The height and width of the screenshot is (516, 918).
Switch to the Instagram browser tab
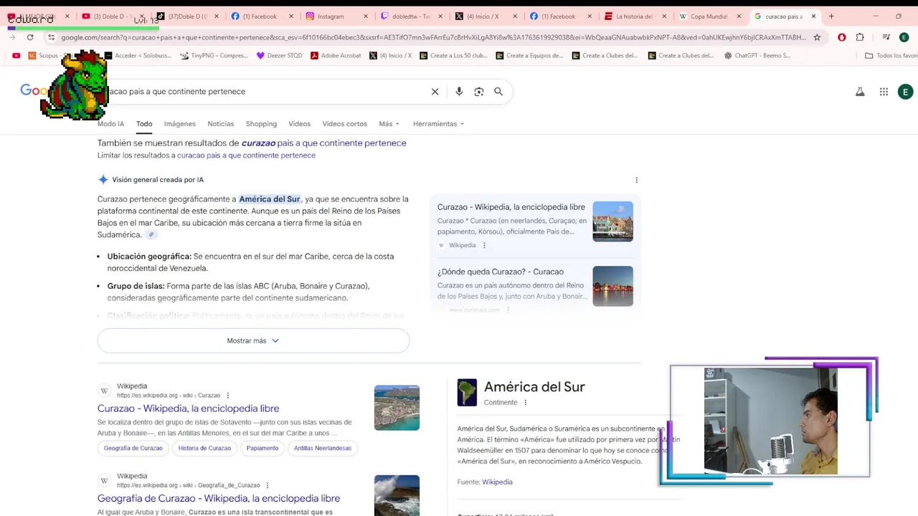click(x=331, y=16)
